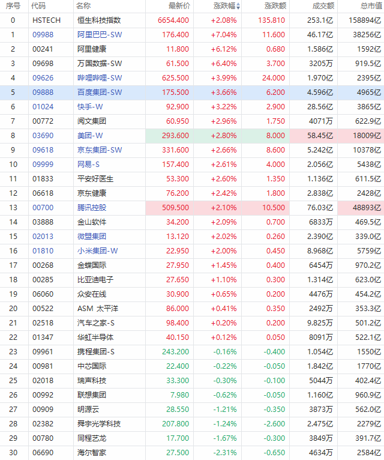Open 阿里巴巴-SW stock name link
This screenshot has width=384, height=460.
pyautogui.click(x=100, y=35)
